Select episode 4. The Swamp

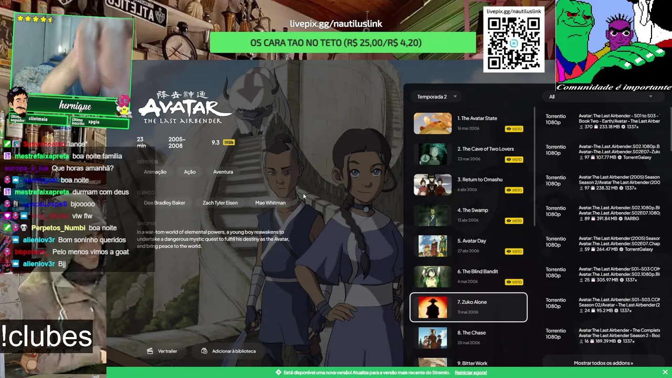pyautogui.click(x=468, y=215)
